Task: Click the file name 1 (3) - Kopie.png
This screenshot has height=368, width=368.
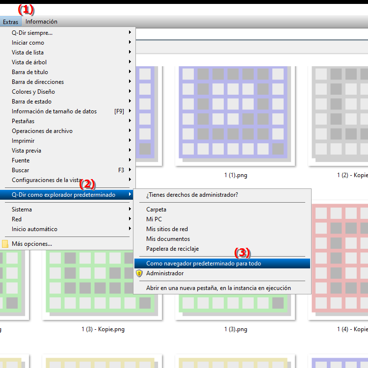Action: tap(103, 329)
